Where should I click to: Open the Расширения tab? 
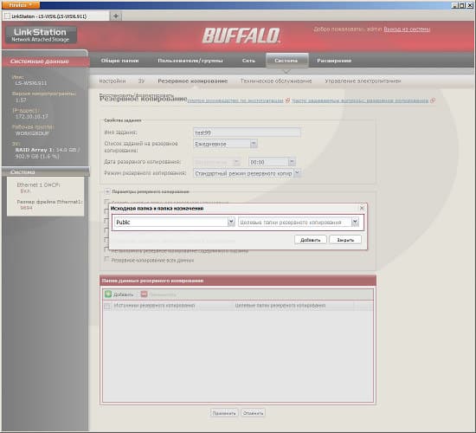pyautogui.click(x=334, y=61)
